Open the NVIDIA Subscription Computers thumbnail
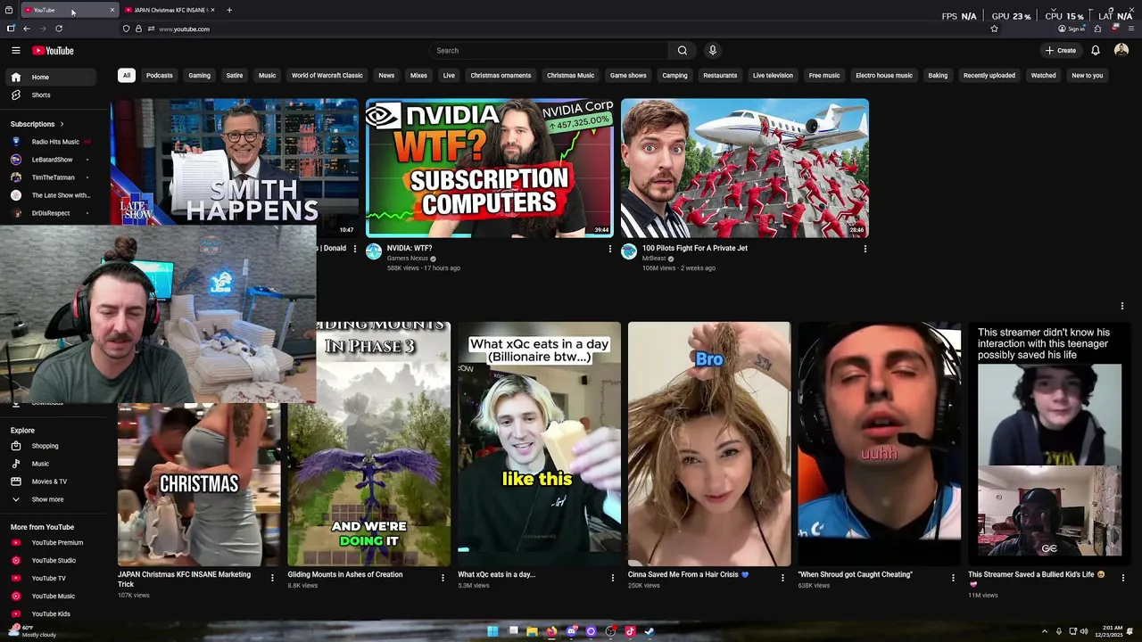This screenshot has width=1142, height=642. click(x=489, y=168)
